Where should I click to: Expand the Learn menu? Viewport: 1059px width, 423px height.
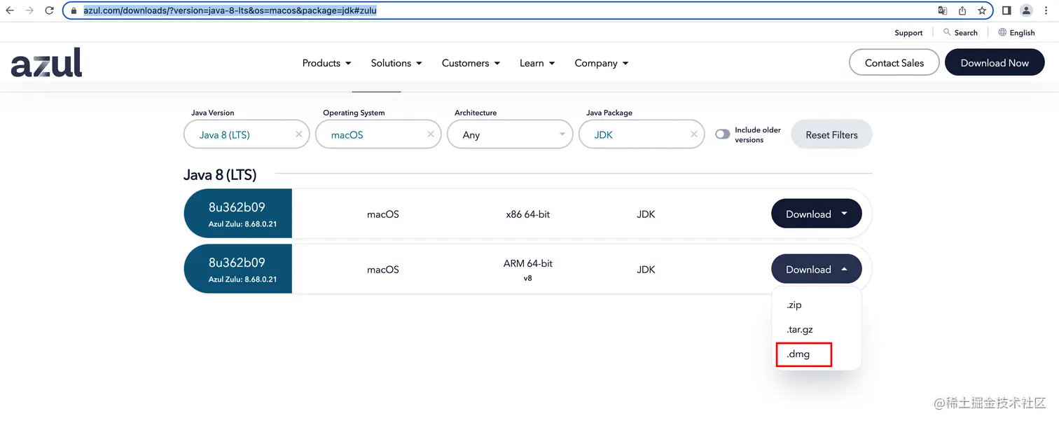(x=537, y=63)
